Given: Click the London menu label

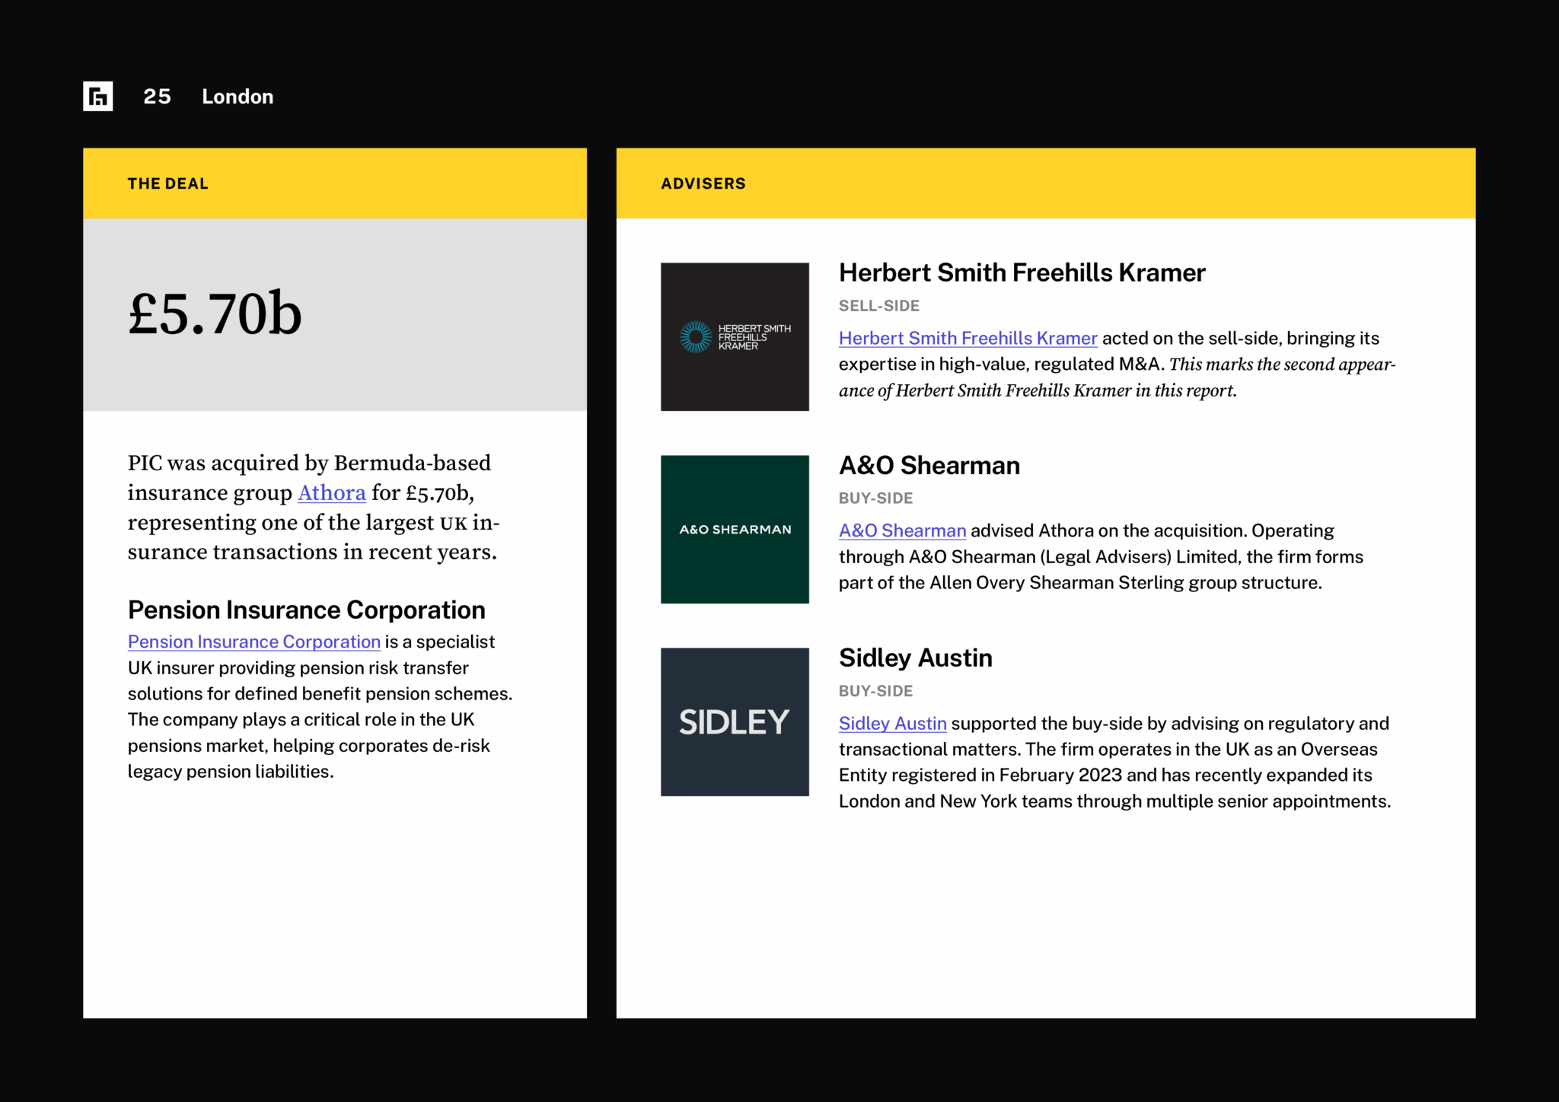Looking at the screenshot, I should click(x=238, y=96).
